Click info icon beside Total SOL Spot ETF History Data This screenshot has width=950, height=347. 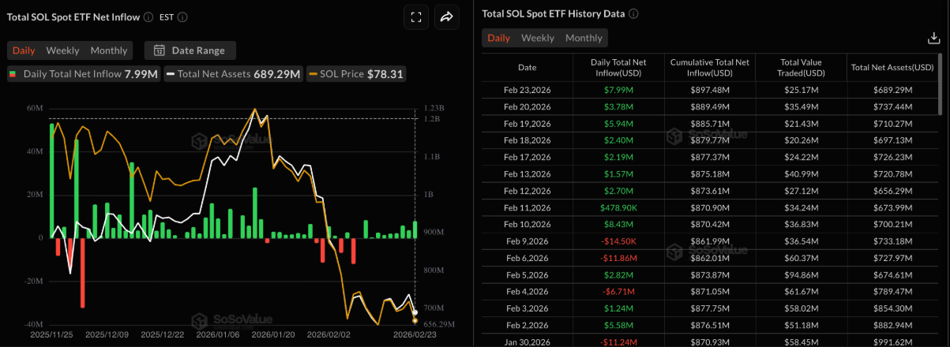[x=633, y=14]
